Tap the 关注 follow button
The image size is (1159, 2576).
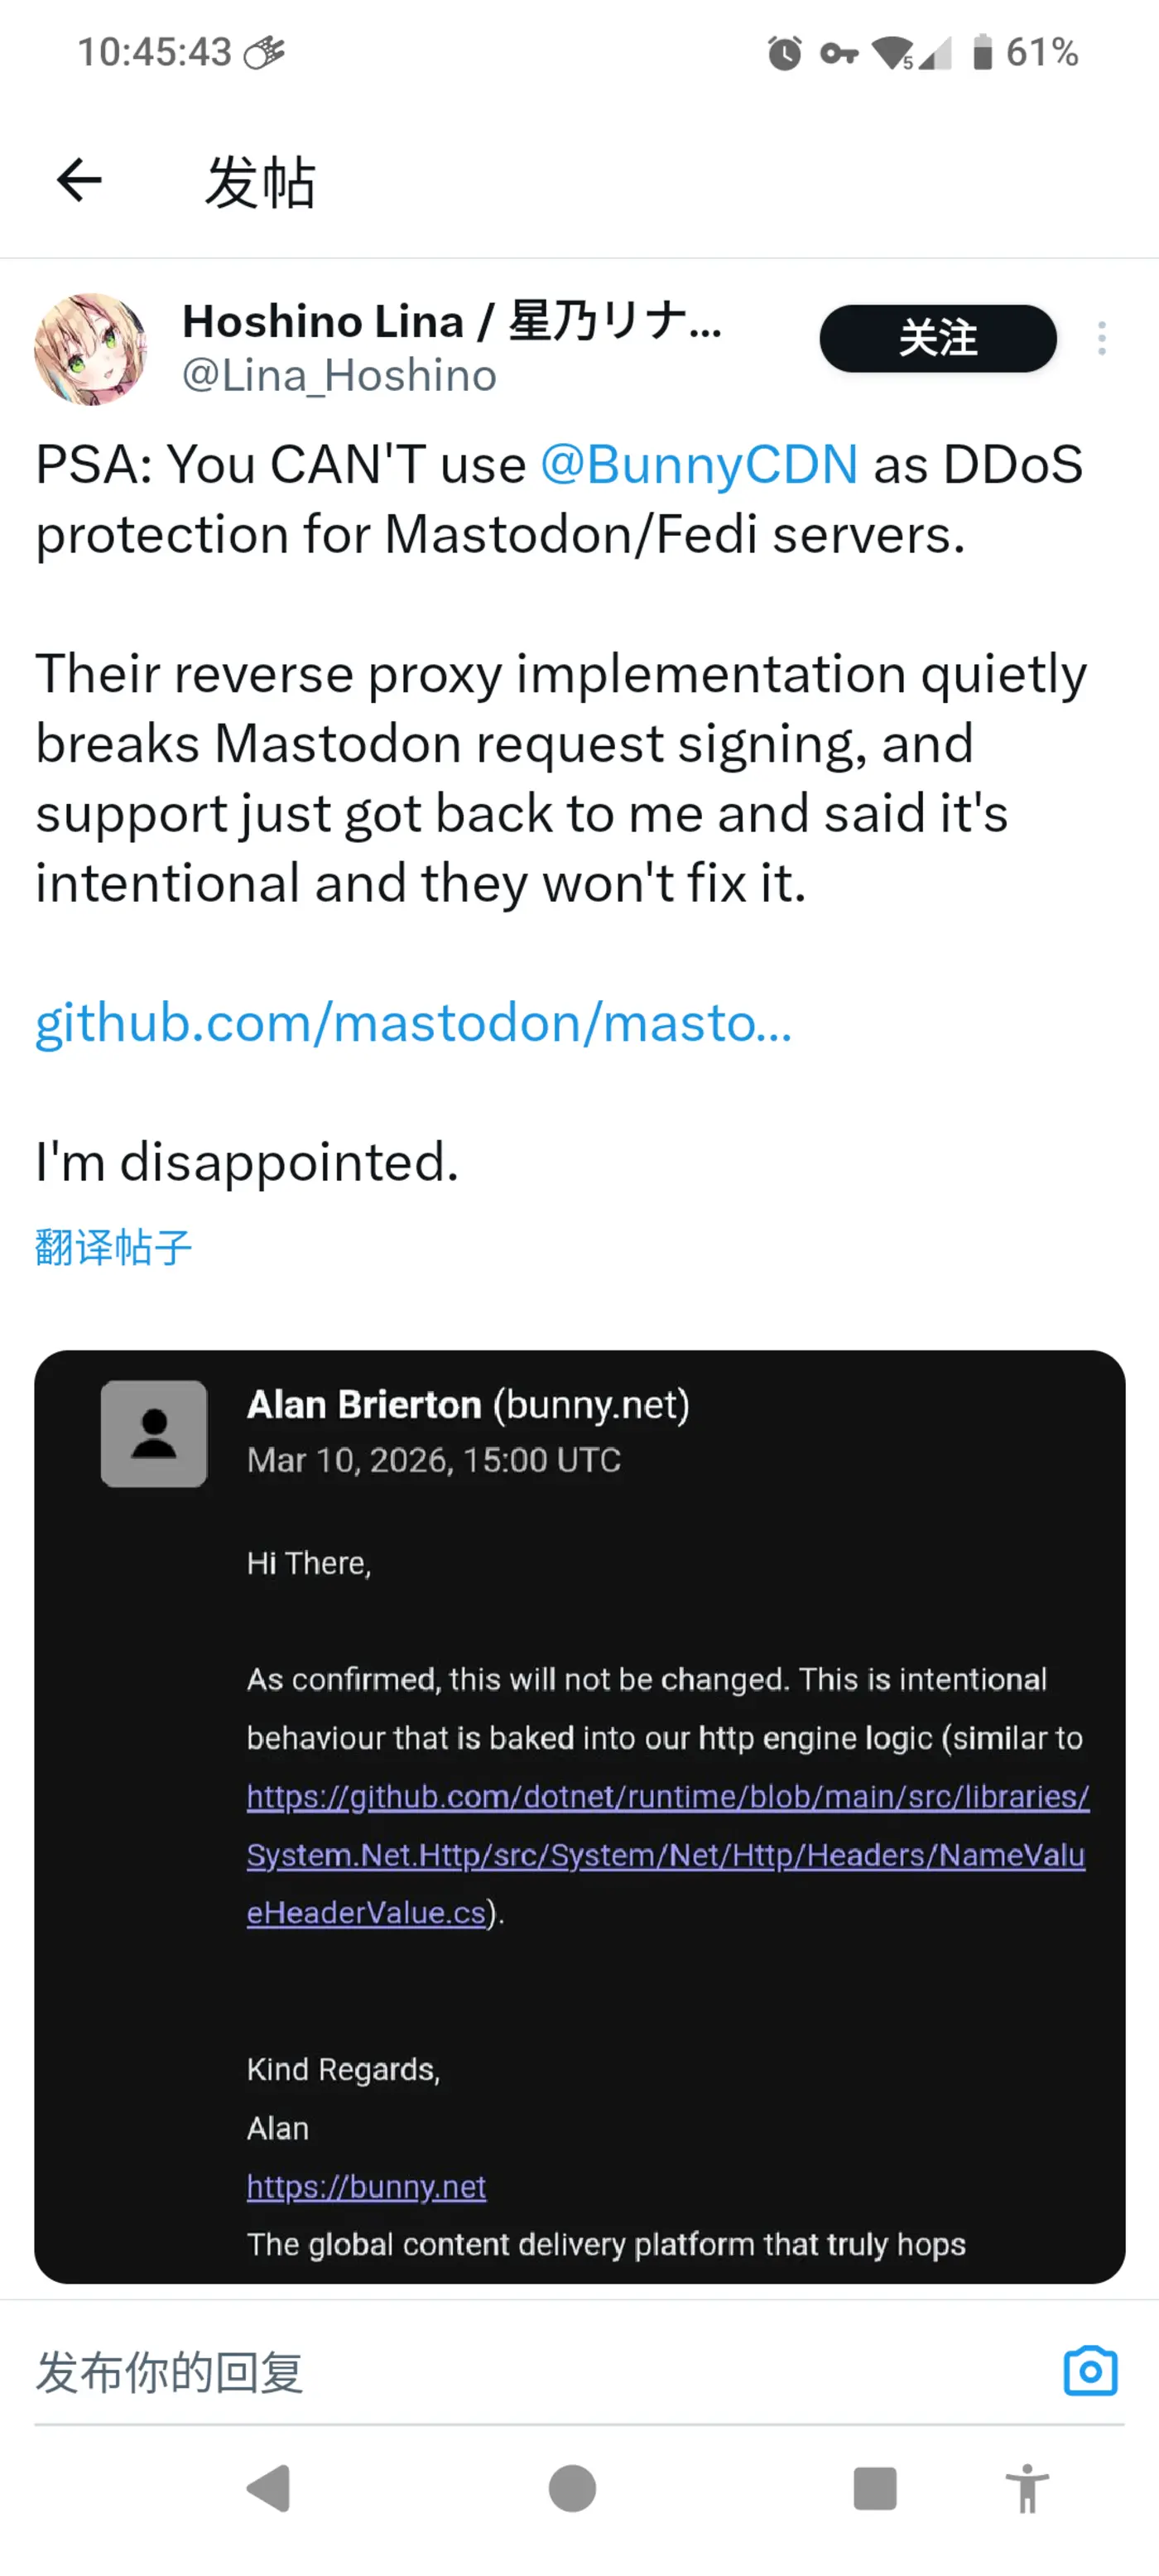pos(937,339)
